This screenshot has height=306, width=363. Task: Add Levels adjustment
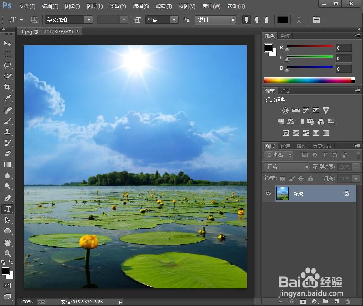tap(295, 110)
